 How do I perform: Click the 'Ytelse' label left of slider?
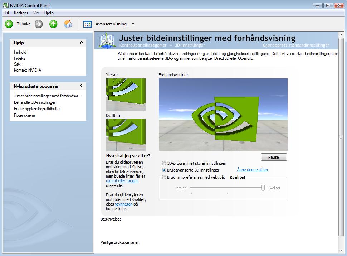tap(181, 188)
